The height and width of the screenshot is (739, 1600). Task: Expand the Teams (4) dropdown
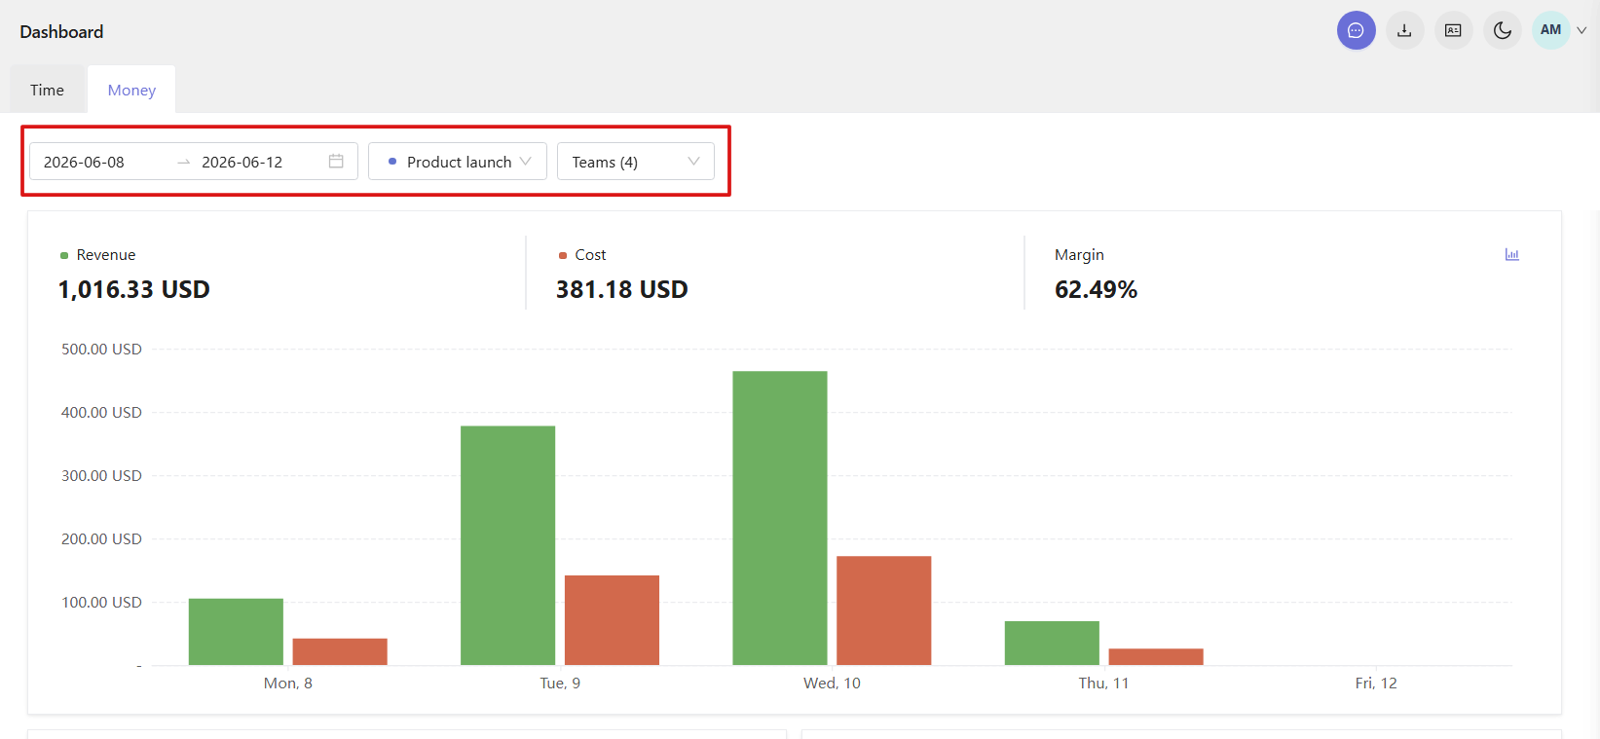(x=636, y=162)
